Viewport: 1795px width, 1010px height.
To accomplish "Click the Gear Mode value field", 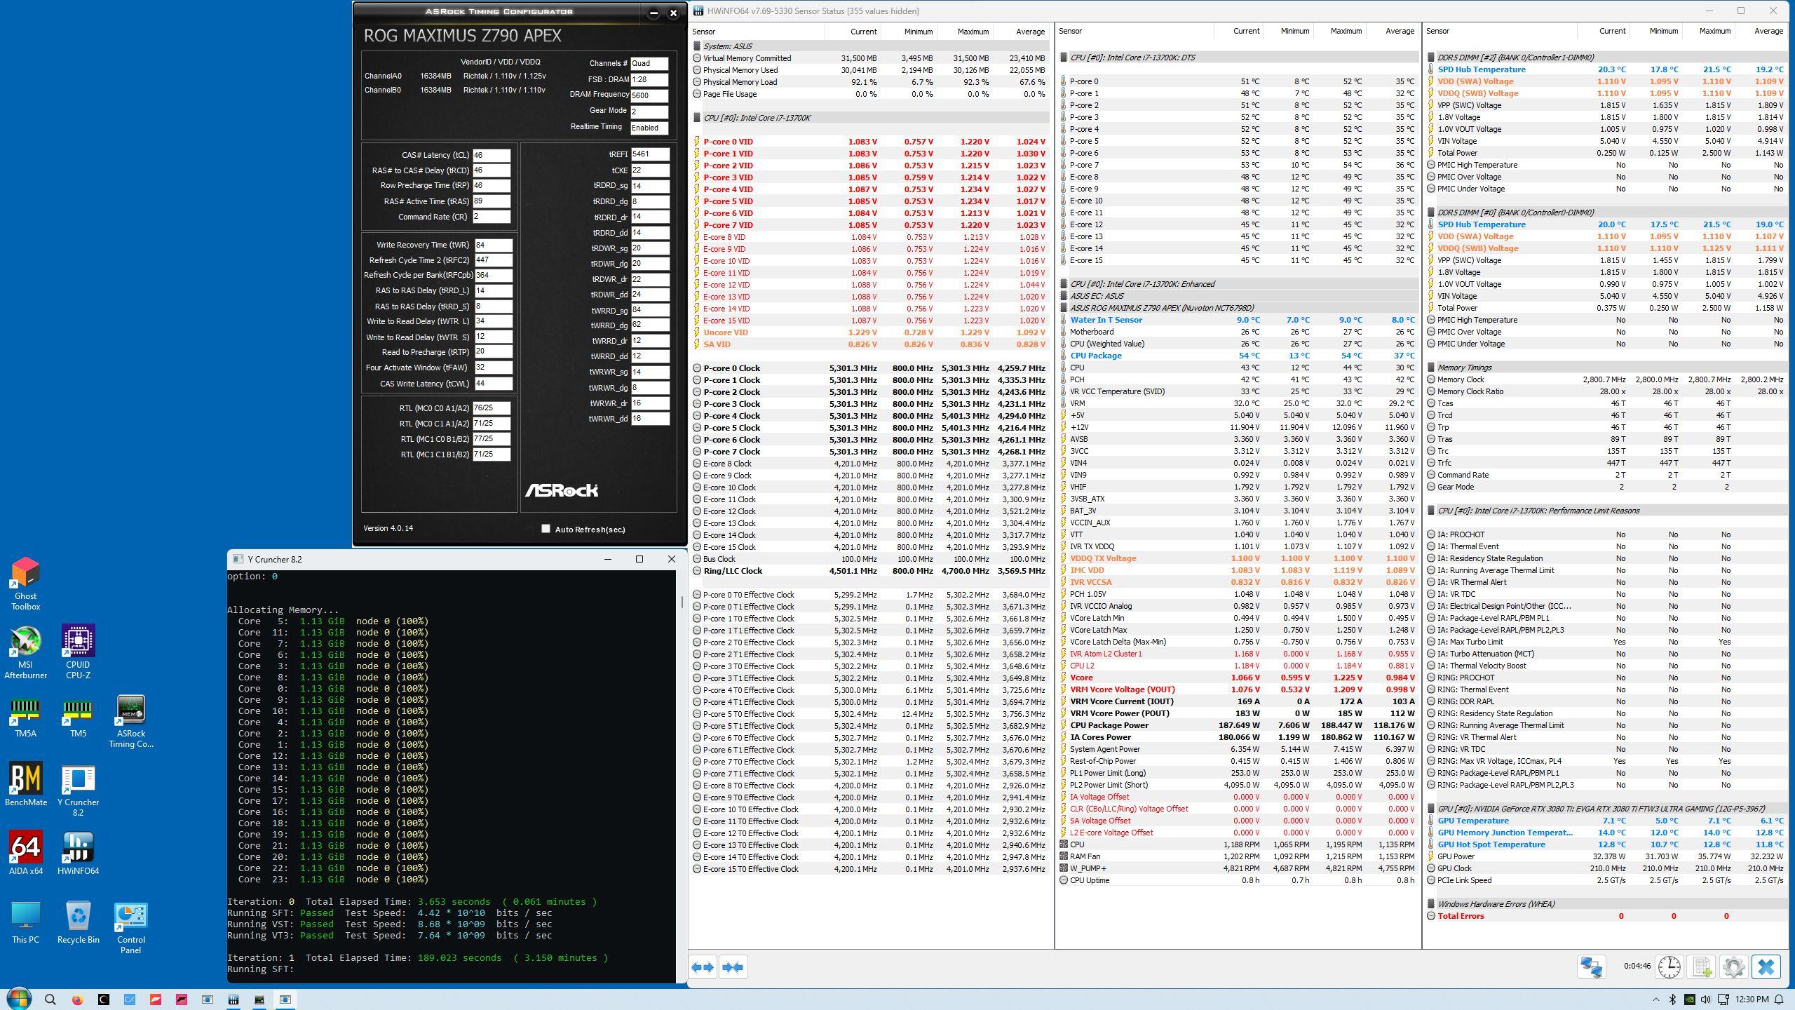I will 649,112.
